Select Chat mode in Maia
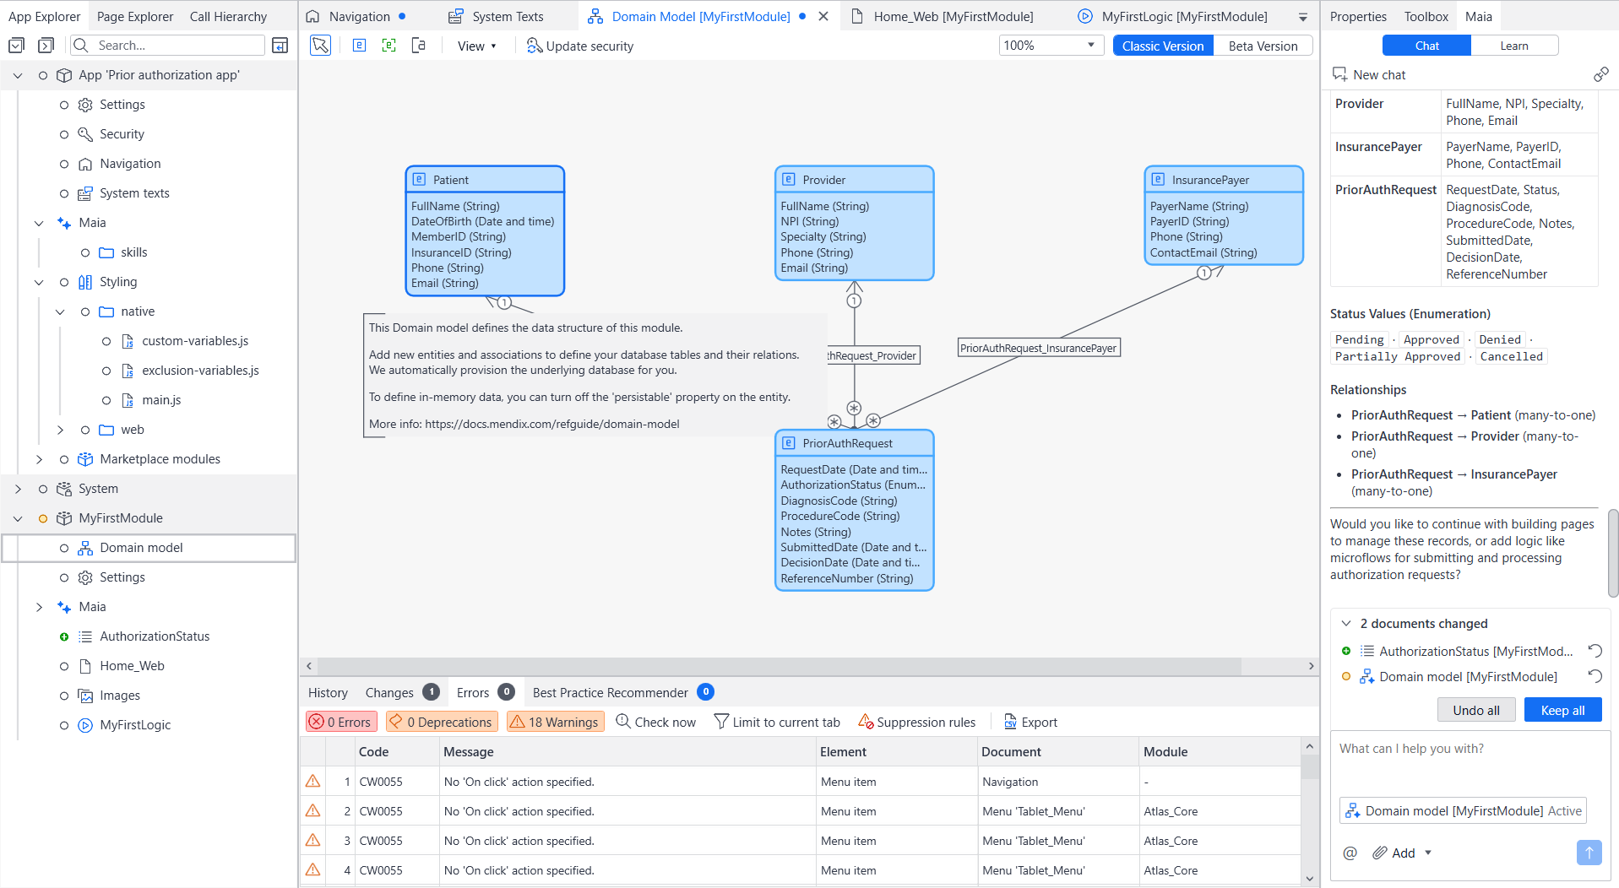The image size is (1619, 888). (x=1426, y=46)
